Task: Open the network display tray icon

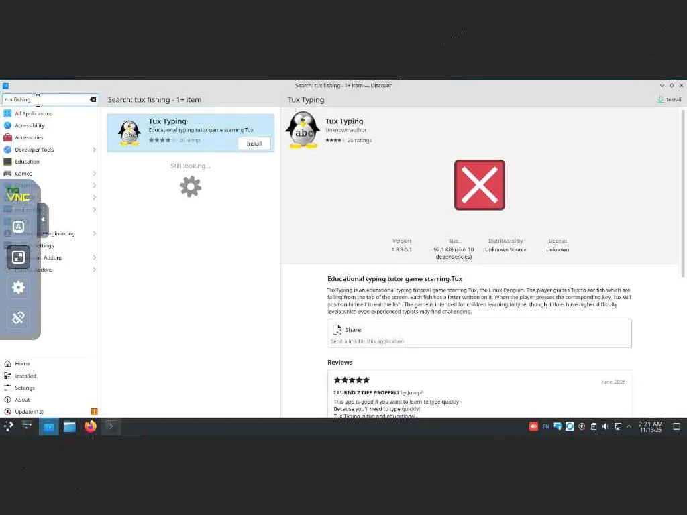Action: [x=618, y=426]
